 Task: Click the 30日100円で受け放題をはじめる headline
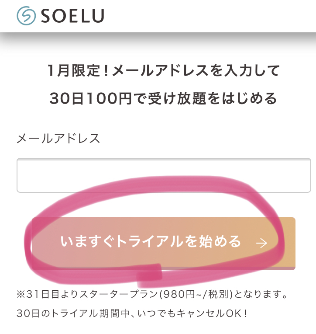[163, 98]
